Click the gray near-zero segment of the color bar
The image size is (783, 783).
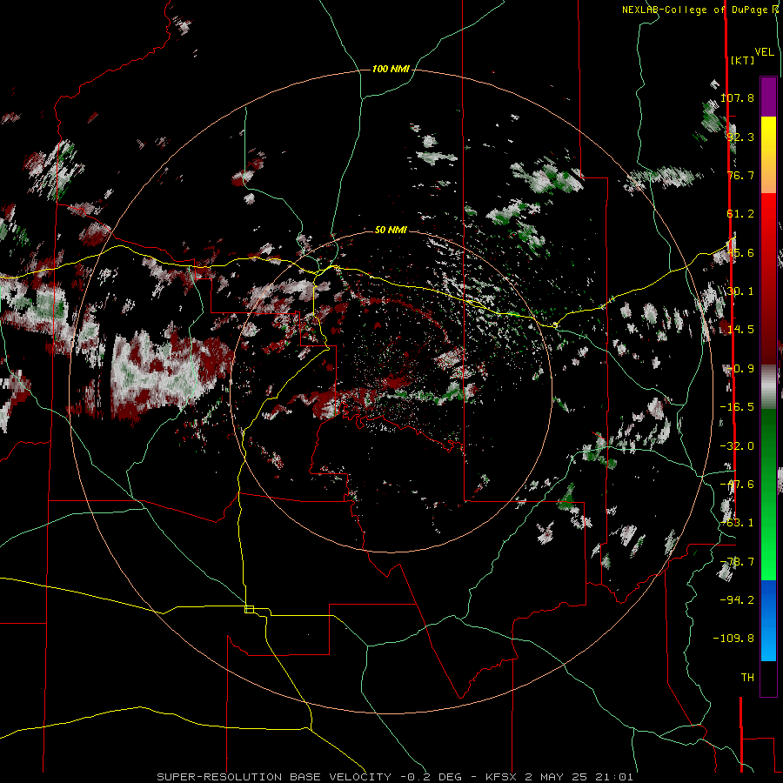(x=768, y=387)
